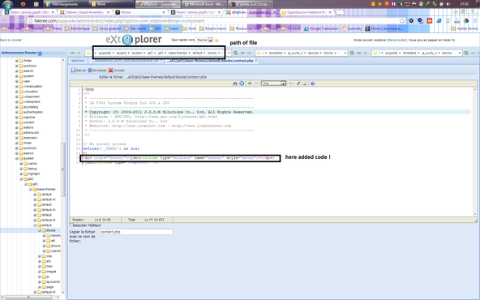Image resolution: width=480 pixels, height=300 pixels.
Task: Expand the 'debug' folder in tree
Action: (x=21, y=169)
